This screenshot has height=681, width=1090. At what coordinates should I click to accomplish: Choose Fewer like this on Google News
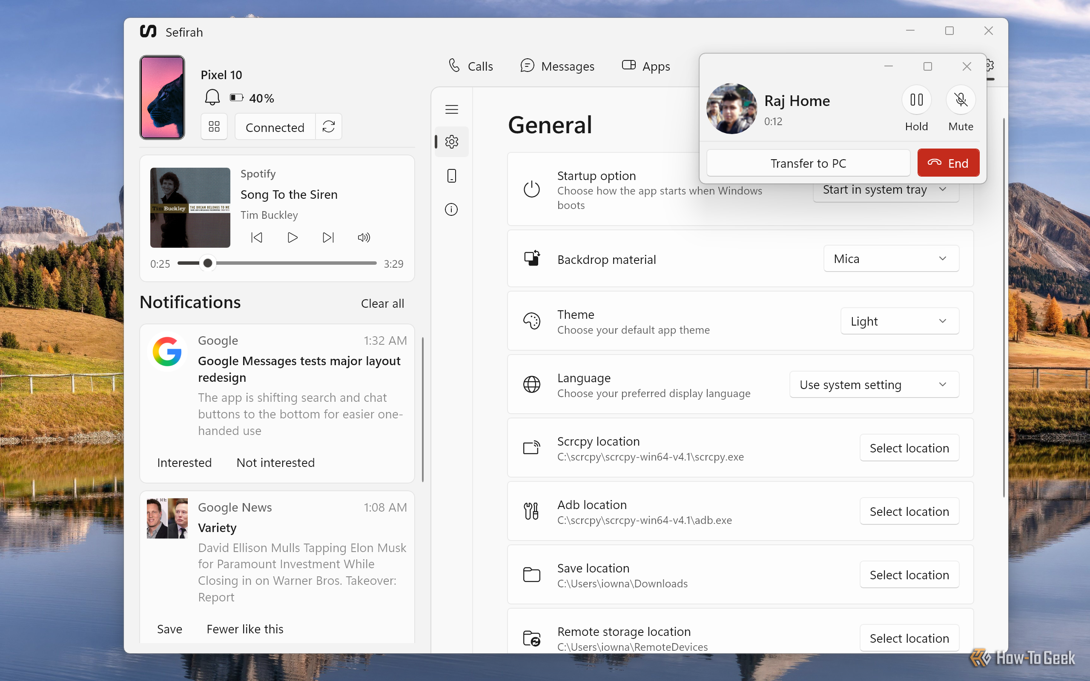pos(245,629)
